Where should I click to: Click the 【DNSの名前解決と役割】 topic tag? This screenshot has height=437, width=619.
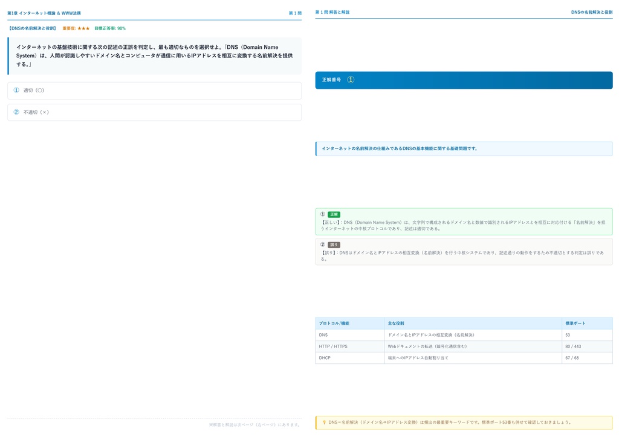tap(33, 28)
